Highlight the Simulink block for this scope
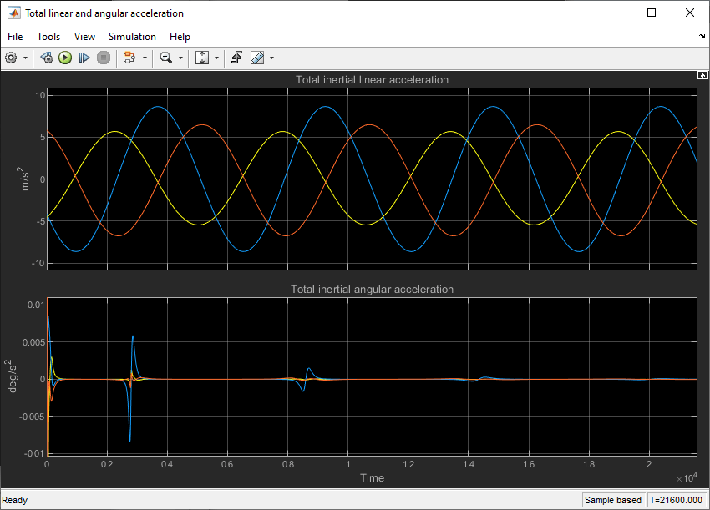 pos(129,58)
